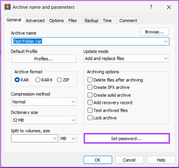
Task: Switch to the Backup tab
Action: [x=92, y=21]
